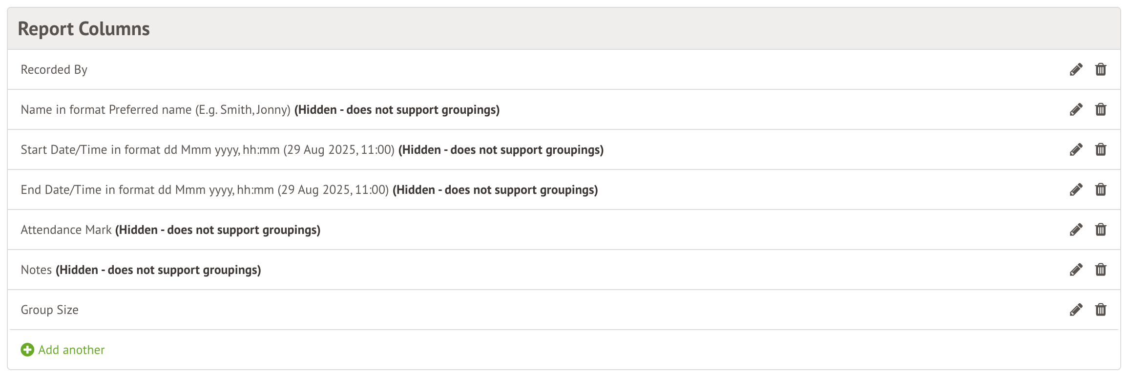This screenshot has height=377, width=1129.
Task: Click the Group Size row text
Action: 50,310
